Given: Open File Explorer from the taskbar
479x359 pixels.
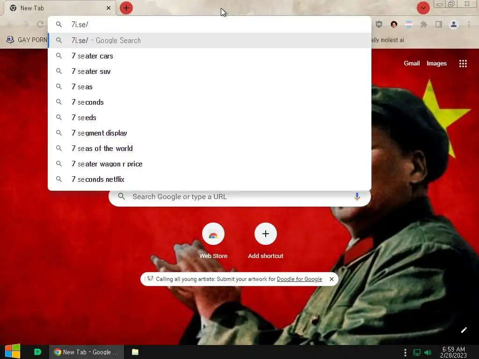Looking at the screenshot, I should pyautogui.click(x=135, y=352).
